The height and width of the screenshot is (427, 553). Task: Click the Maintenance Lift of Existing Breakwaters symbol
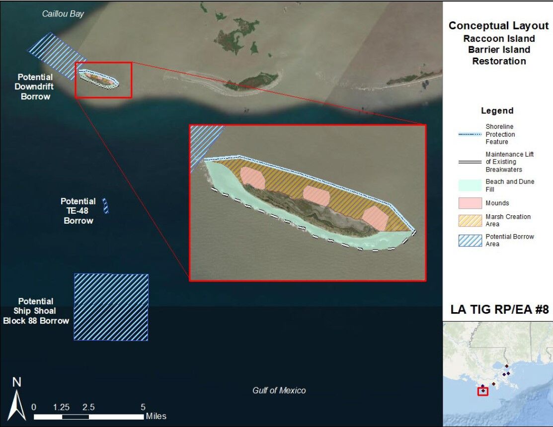coord(469,162)
